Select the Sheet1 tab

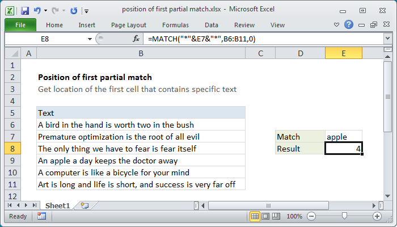tap(57, 205)
